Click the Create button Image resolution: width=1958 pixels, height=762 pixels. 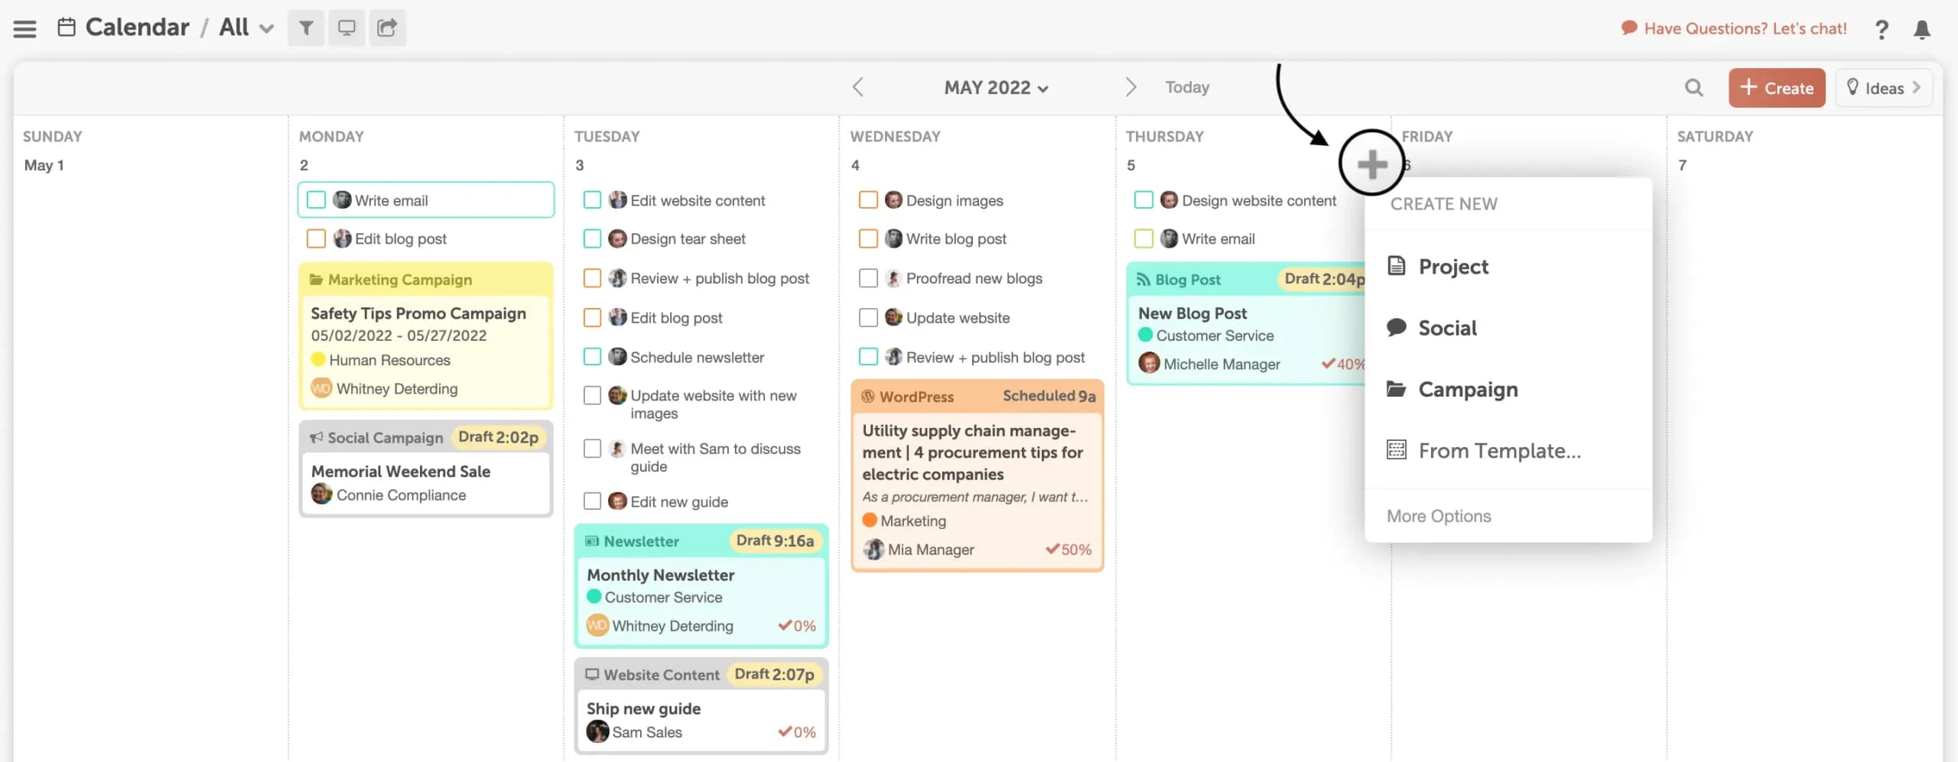tap(1776, 87)
